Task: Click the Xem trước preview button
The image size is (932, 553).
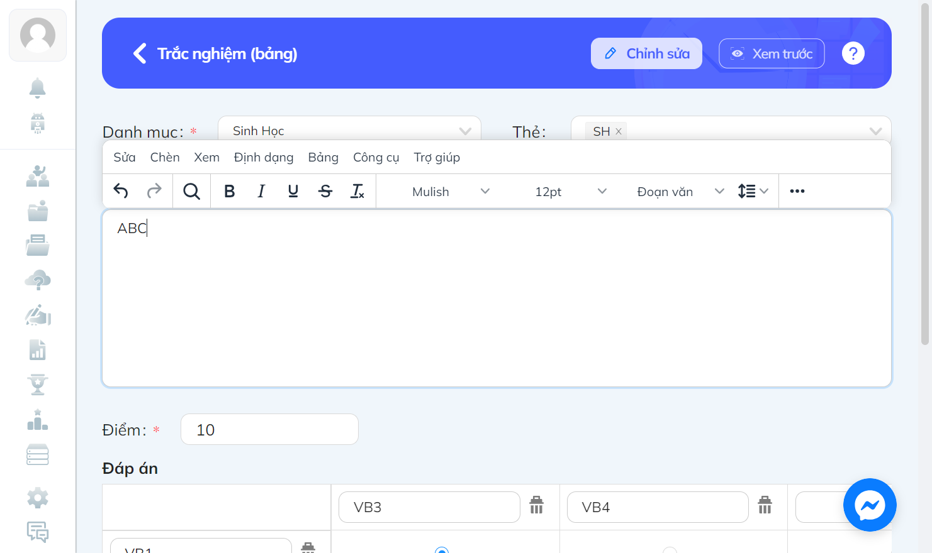Action: click(772, 53)
